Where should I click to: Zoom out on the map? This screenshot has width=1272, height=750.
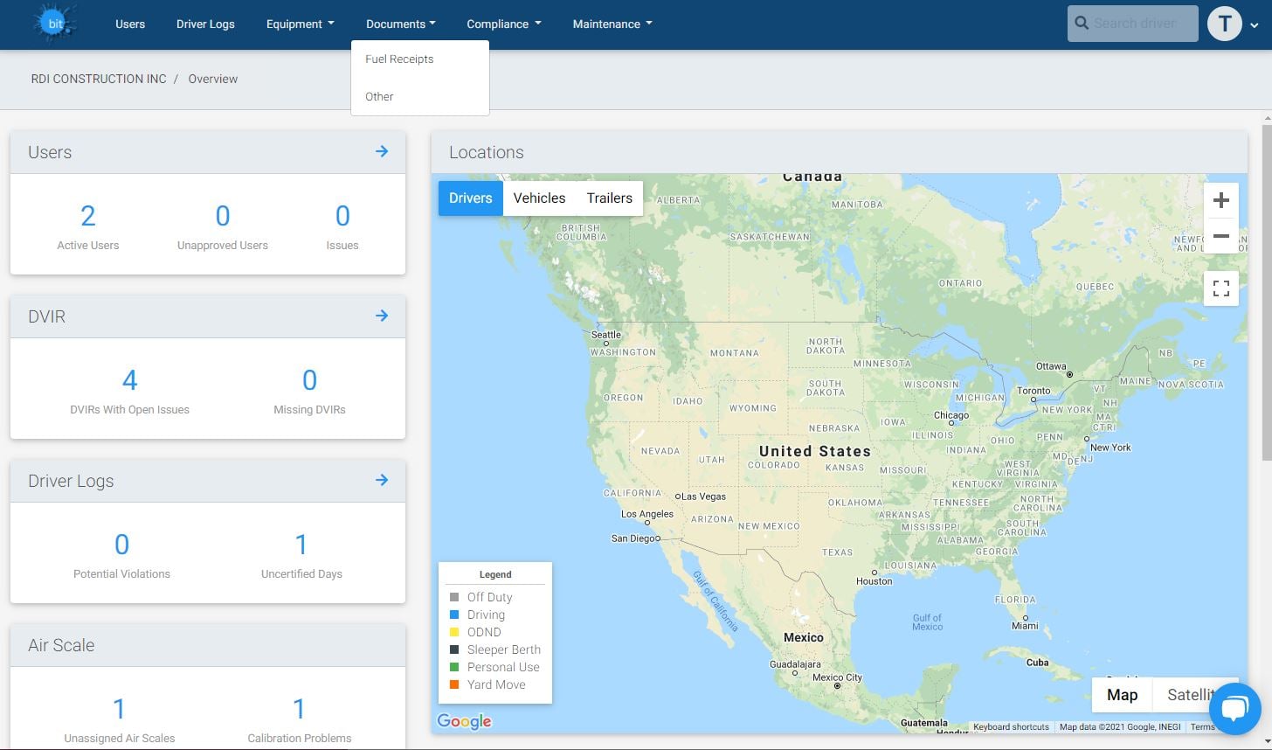click(x=1221, y=236)
